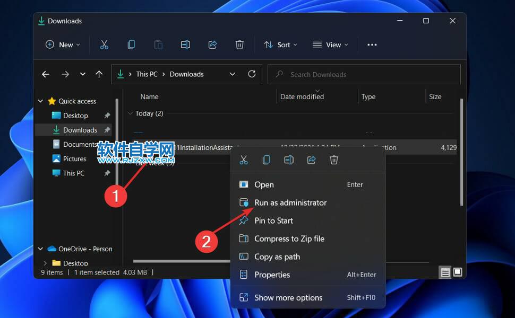Go back with the left arrow
Image resolution: width=515 pixels, height=318 pixels.
pos(46,74)
